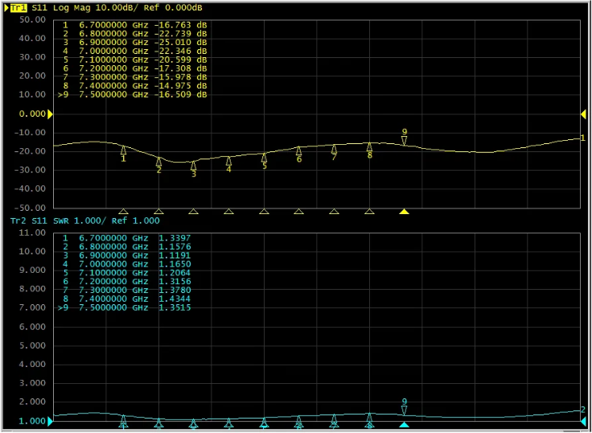Click marker 2 readout -22.739 dB
Image resolution: width=592 pixels, height=433 pixels.
tap(180, 34)
